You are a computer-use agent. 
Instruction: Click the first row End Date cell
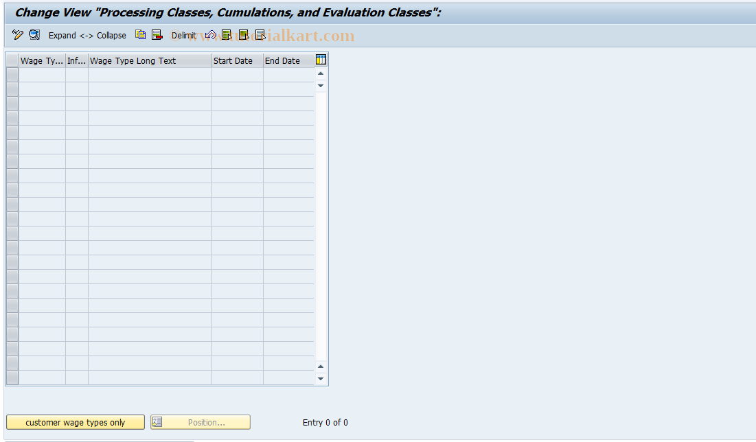pyautogui.click(x=289, y=75)
